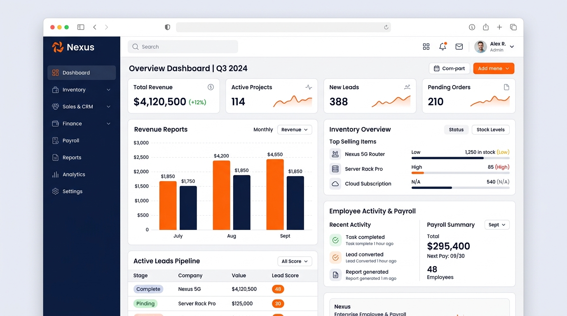Screen dimensions: 567x316
Task: Switch Inventory Overview to Status view
Action: click(x=456, y=130)
